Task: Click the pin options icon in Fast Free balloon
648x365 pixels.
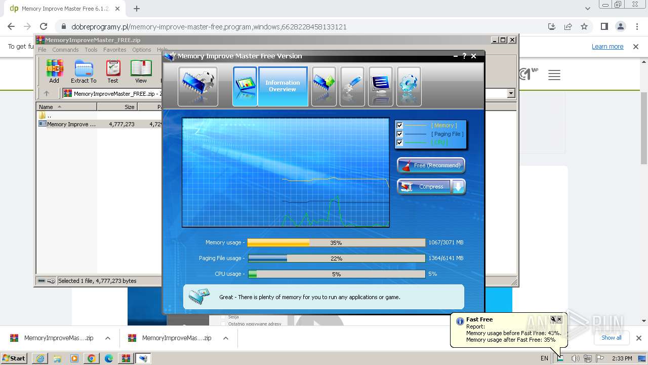Action: (x=553, y=319)
